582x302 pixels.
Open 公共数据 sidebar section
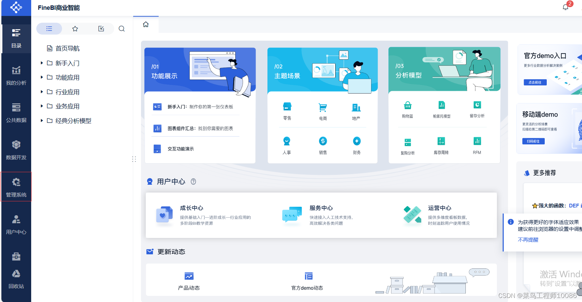[x=16, y=113]
